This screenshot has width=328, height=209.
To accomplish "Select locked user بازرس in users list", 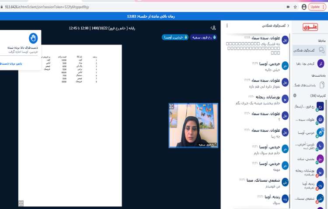I will 309,146.
